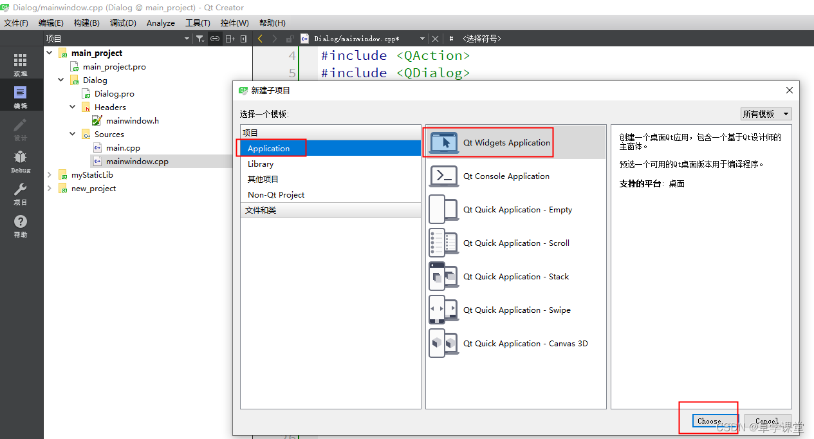Viewport: 814px width, 439px height.
Task: Open main_project.pro in the tree
Action: 114,66
